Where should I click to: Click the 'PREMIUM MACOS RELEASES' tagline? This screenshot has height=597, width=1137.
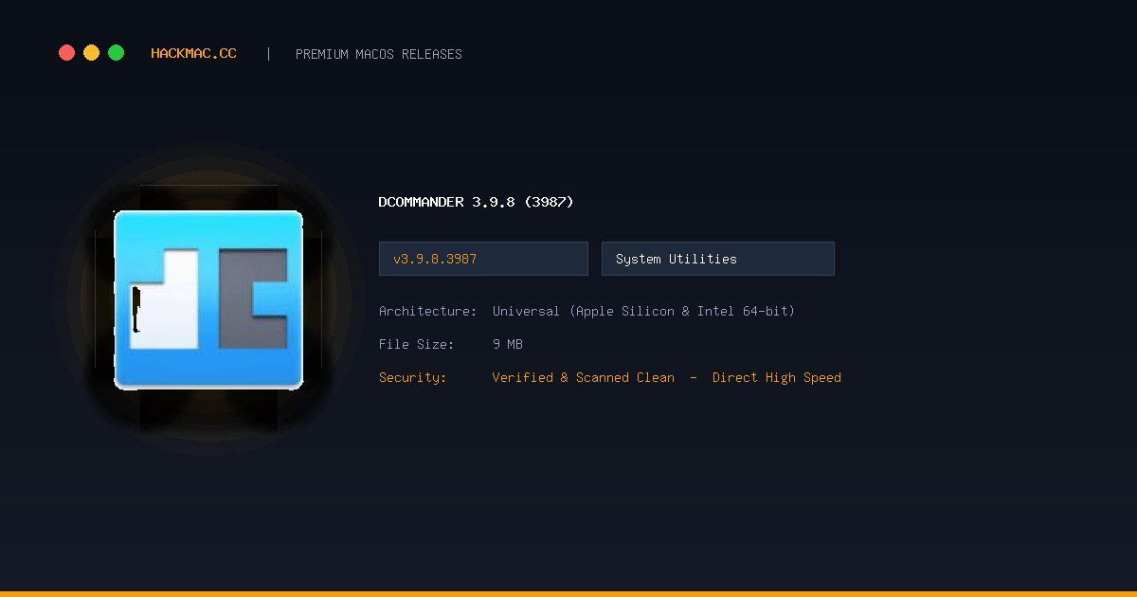coord(379,54)
